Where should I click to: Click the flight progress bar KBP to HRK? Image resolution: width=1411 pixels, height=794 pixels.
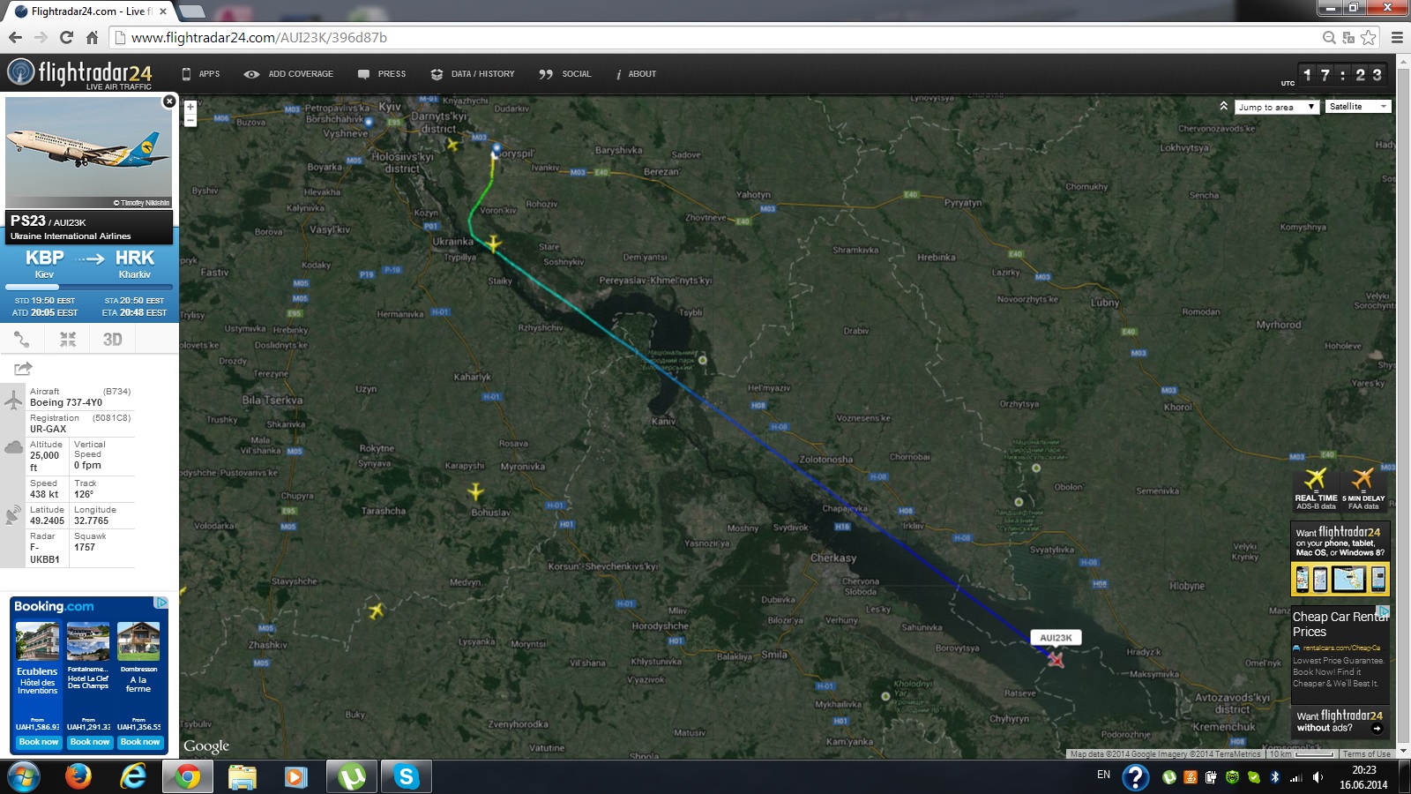tap(89, 287)
